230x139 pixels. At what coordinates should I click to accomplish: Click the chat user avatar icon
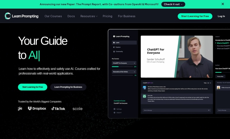pos(145,88)
